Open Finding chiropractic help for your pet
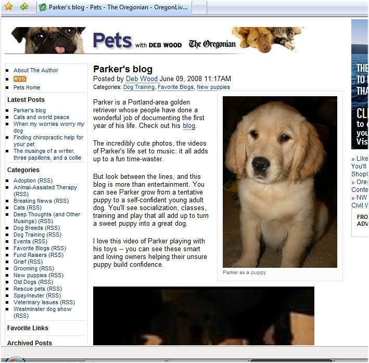The image size is (369, 363). (x=48, y=140)
